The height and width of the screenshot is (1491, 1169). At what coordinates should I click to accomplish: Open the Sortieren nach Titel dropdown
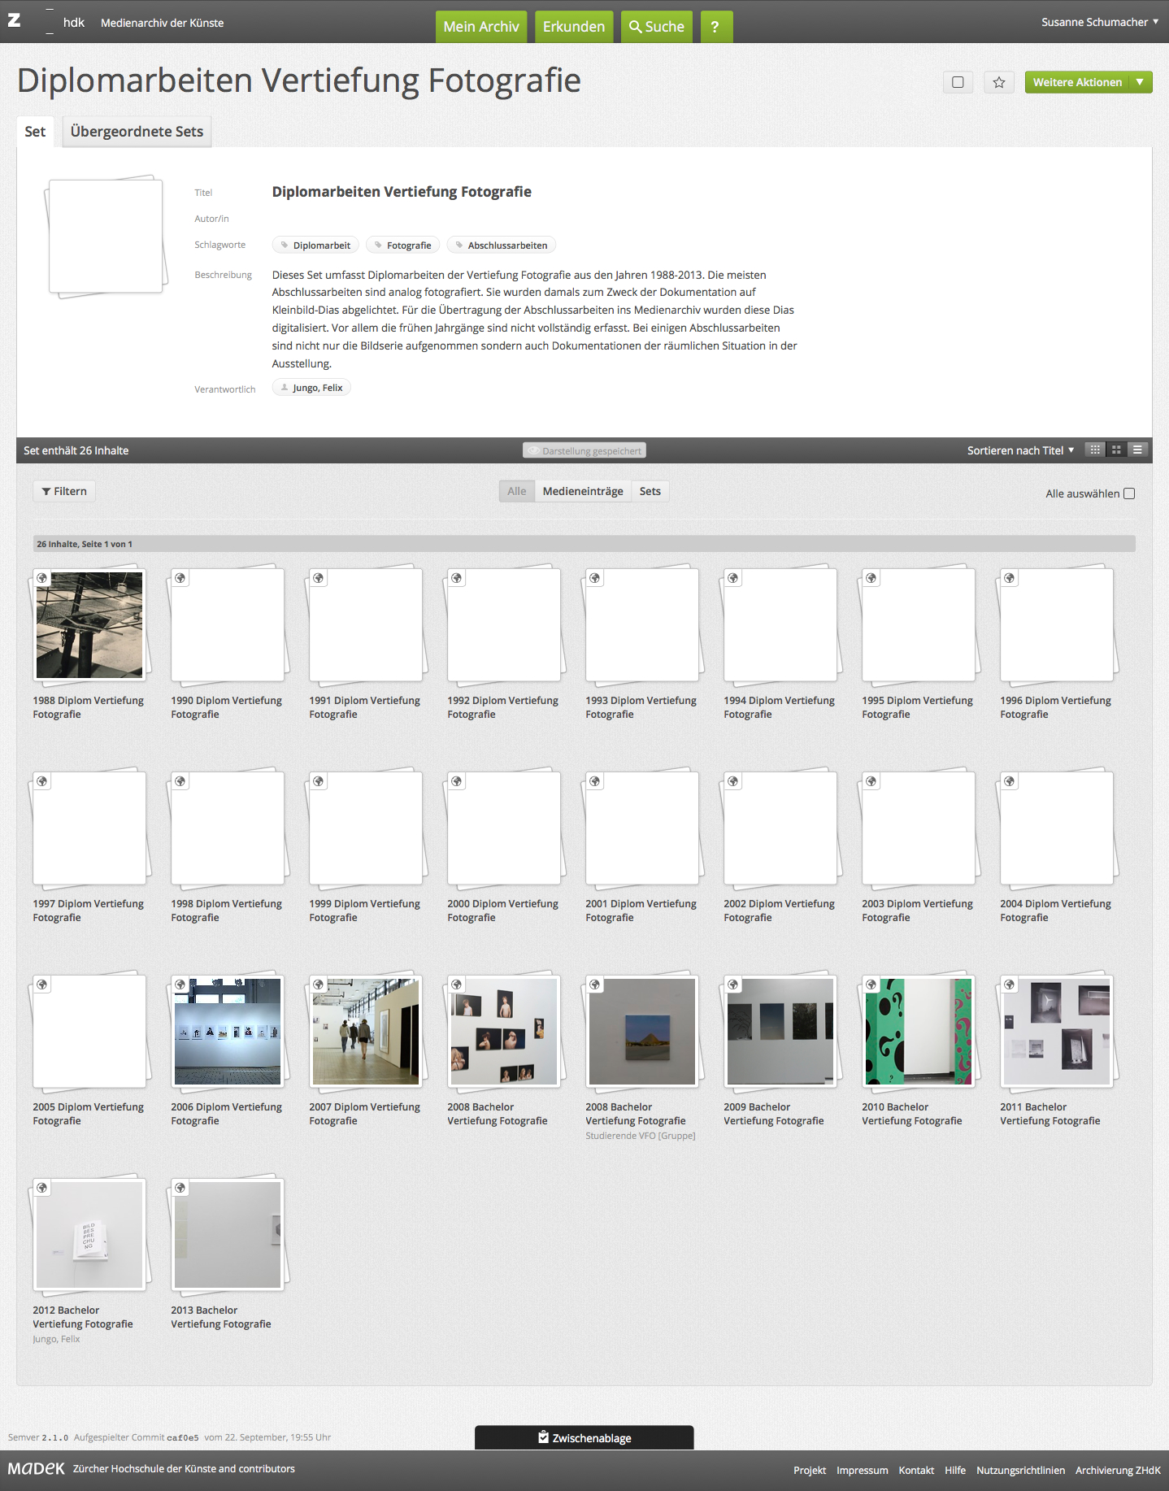click(1020, 450)
